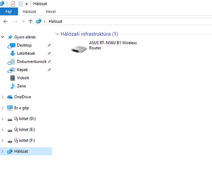Click the Gyors elérés star icon

[10, 37]
